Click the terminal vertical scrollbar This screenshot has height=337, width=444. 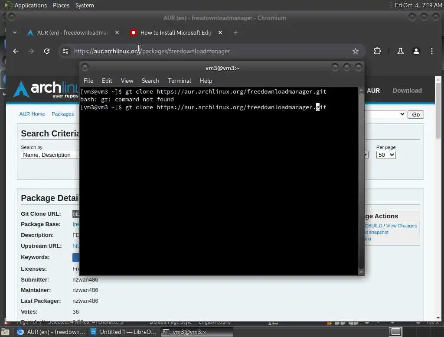tap(361, 181)
